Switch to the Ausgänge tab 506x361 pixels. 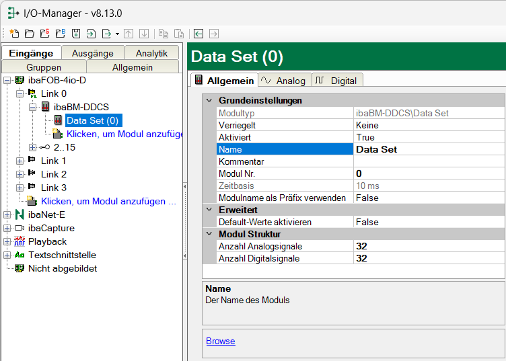pos(93,53)
